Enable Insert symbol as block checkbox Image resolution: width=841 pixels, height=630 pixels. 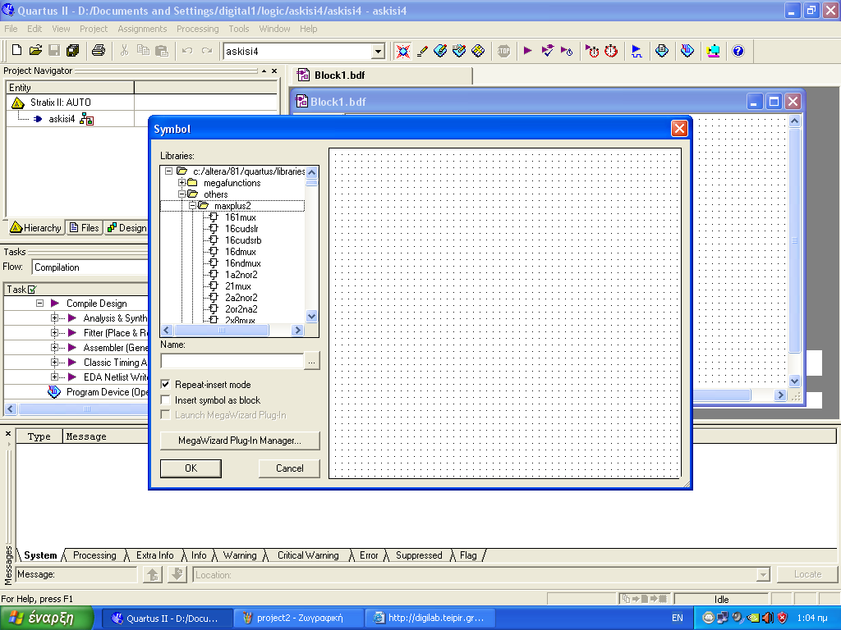(165, 399)
